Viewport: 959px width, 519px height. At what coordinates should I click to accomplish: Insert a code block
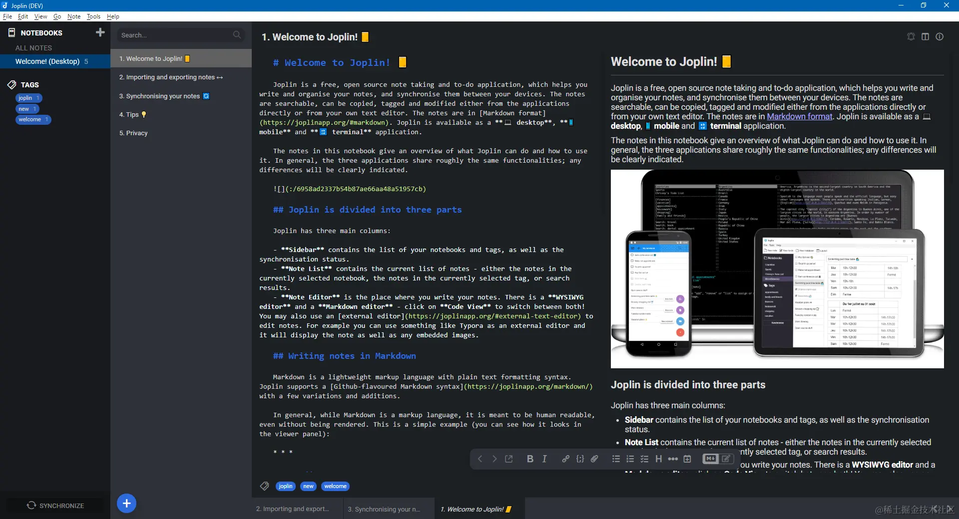pyautogui.click(x=580, y=459)
